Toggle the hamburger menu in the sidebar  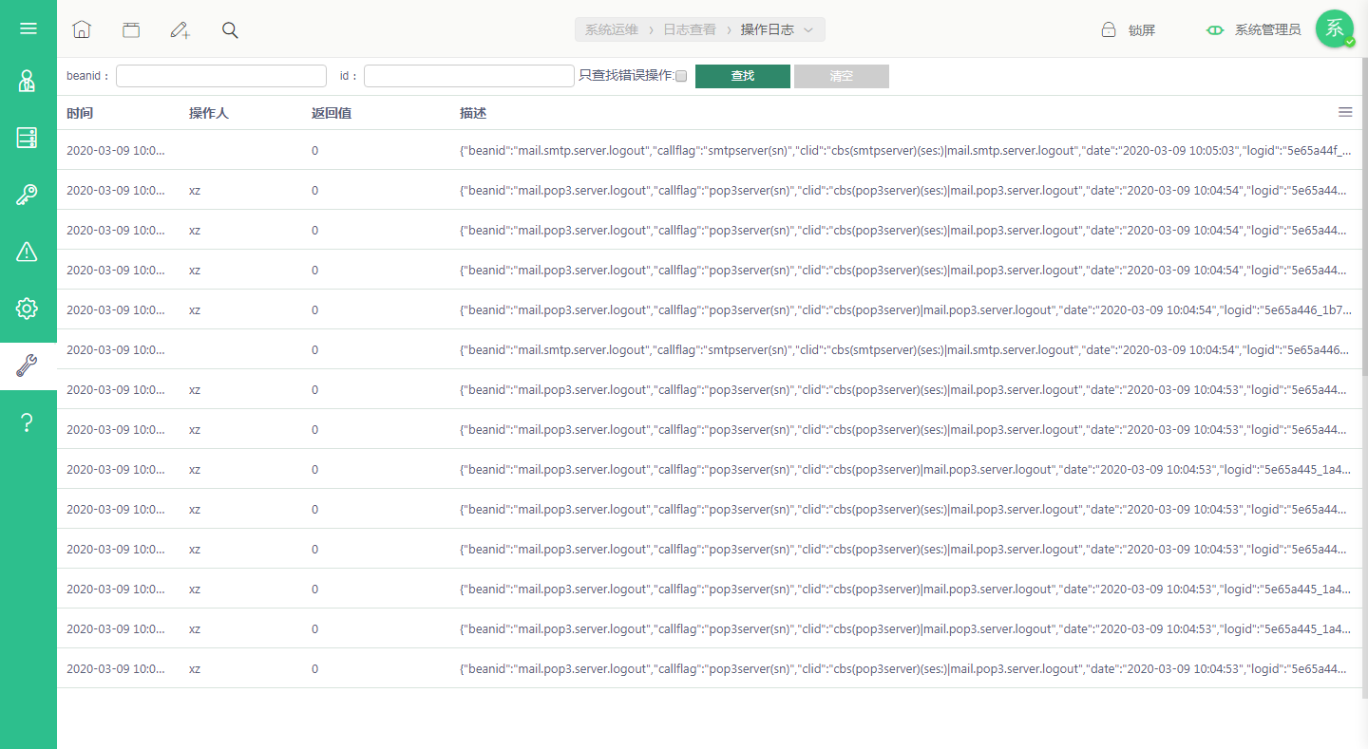(x=28, y=28)
